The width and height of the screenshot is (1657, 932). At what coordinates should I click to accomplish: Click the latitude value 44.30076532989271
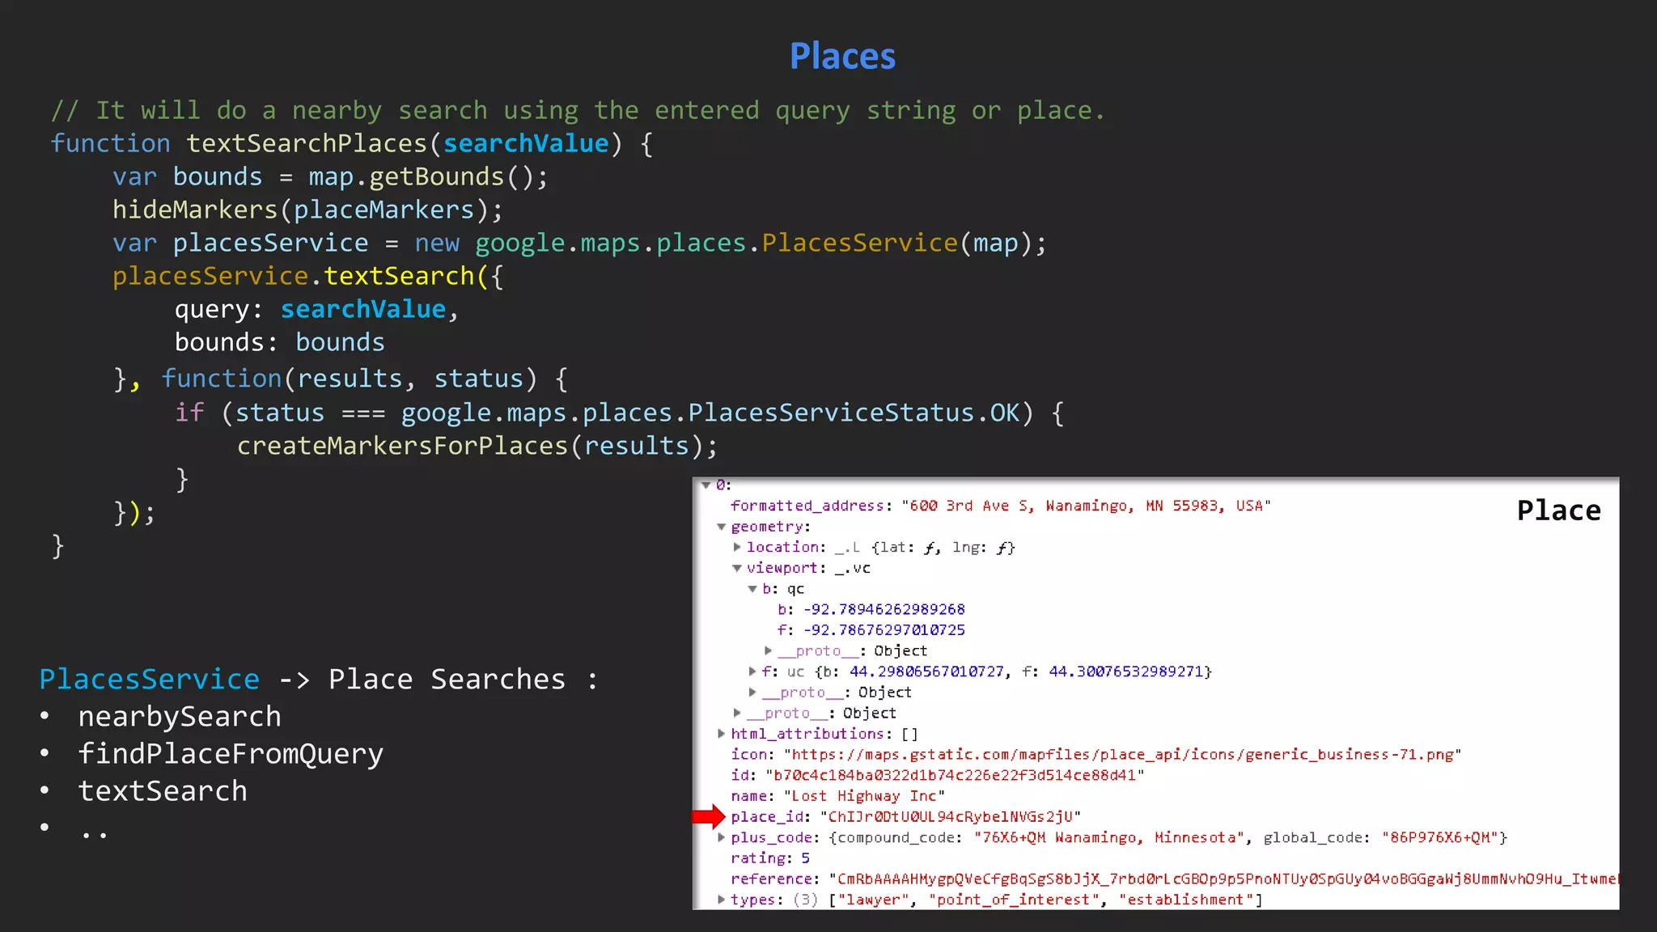pyautogui.click(x=1125, y=671)
